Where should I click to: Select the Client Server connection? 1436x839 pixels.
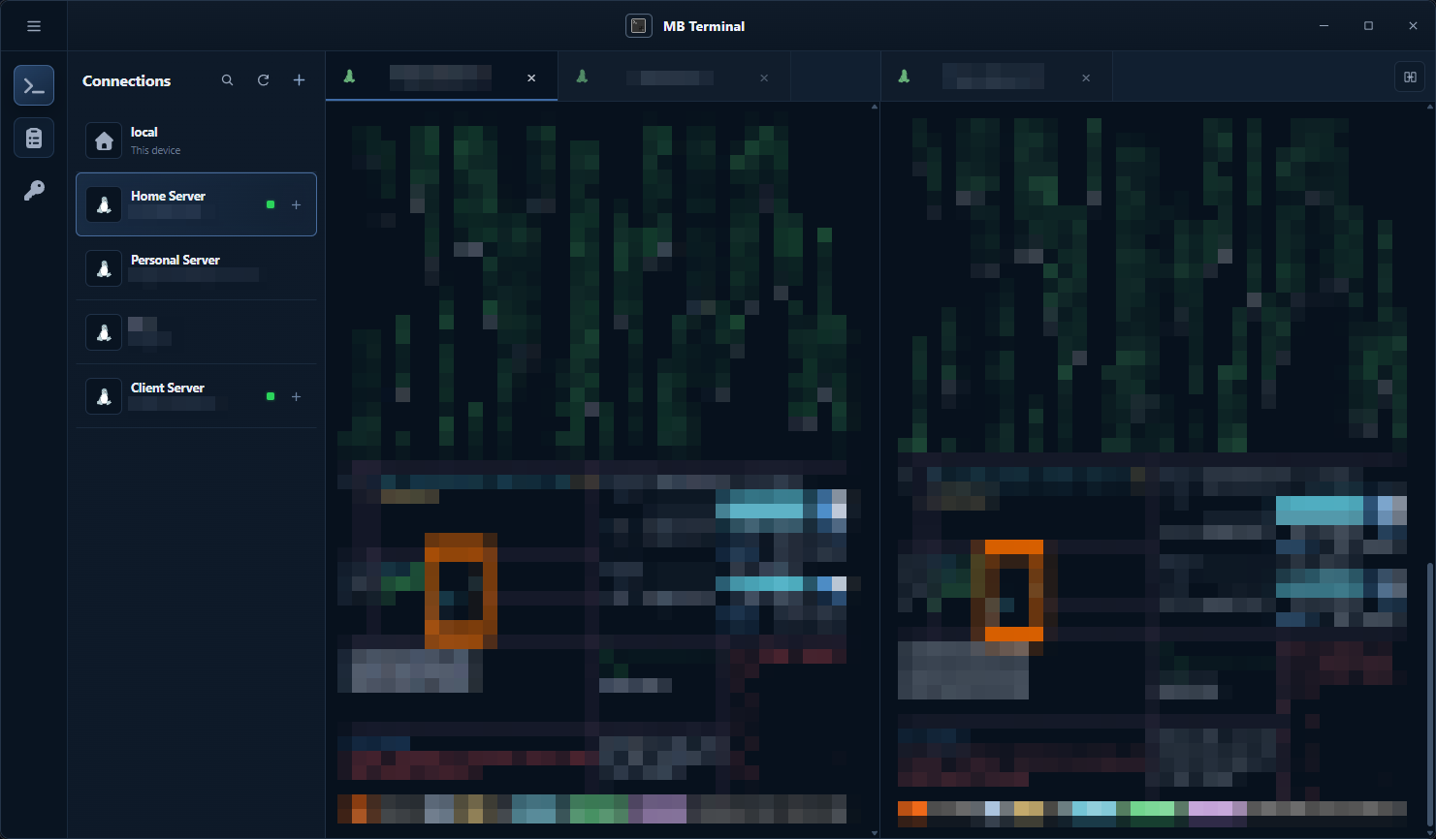[196, 396]
